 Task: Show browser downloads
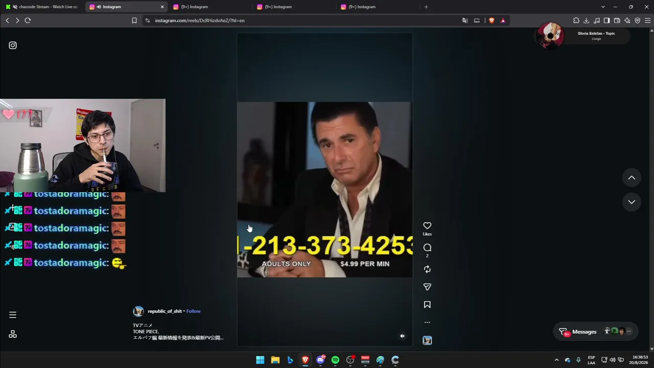tap(587, 20)
